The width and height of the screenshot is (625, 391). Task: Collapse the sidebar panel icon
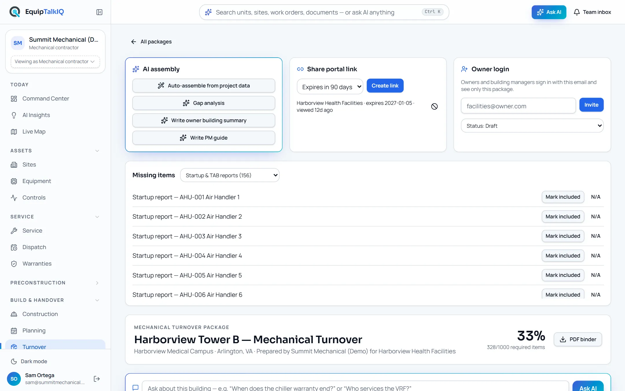tap(99, 12)
